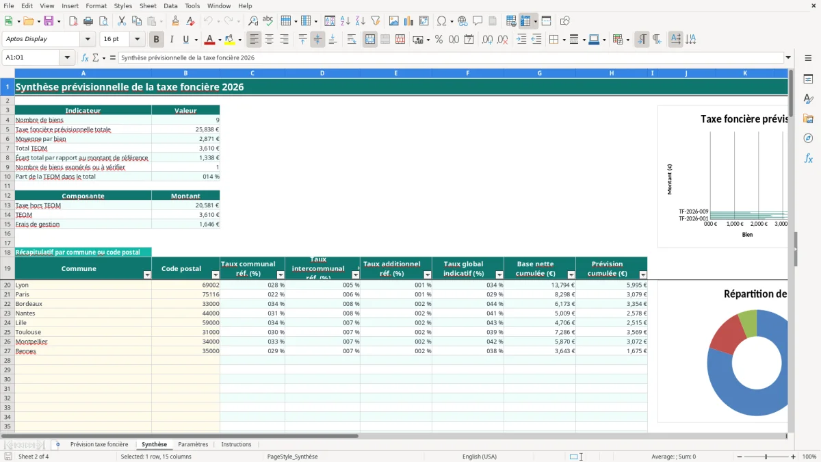The image size is (821, 462).
Task: Toggle Left-To-Right text direction
Action: 641,40
